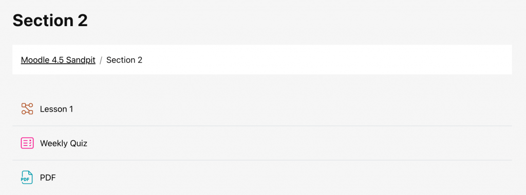The width and height of the screenshot is (526, 195).
Task: Open the PDF resource name
Action: [x=48, y=178]
